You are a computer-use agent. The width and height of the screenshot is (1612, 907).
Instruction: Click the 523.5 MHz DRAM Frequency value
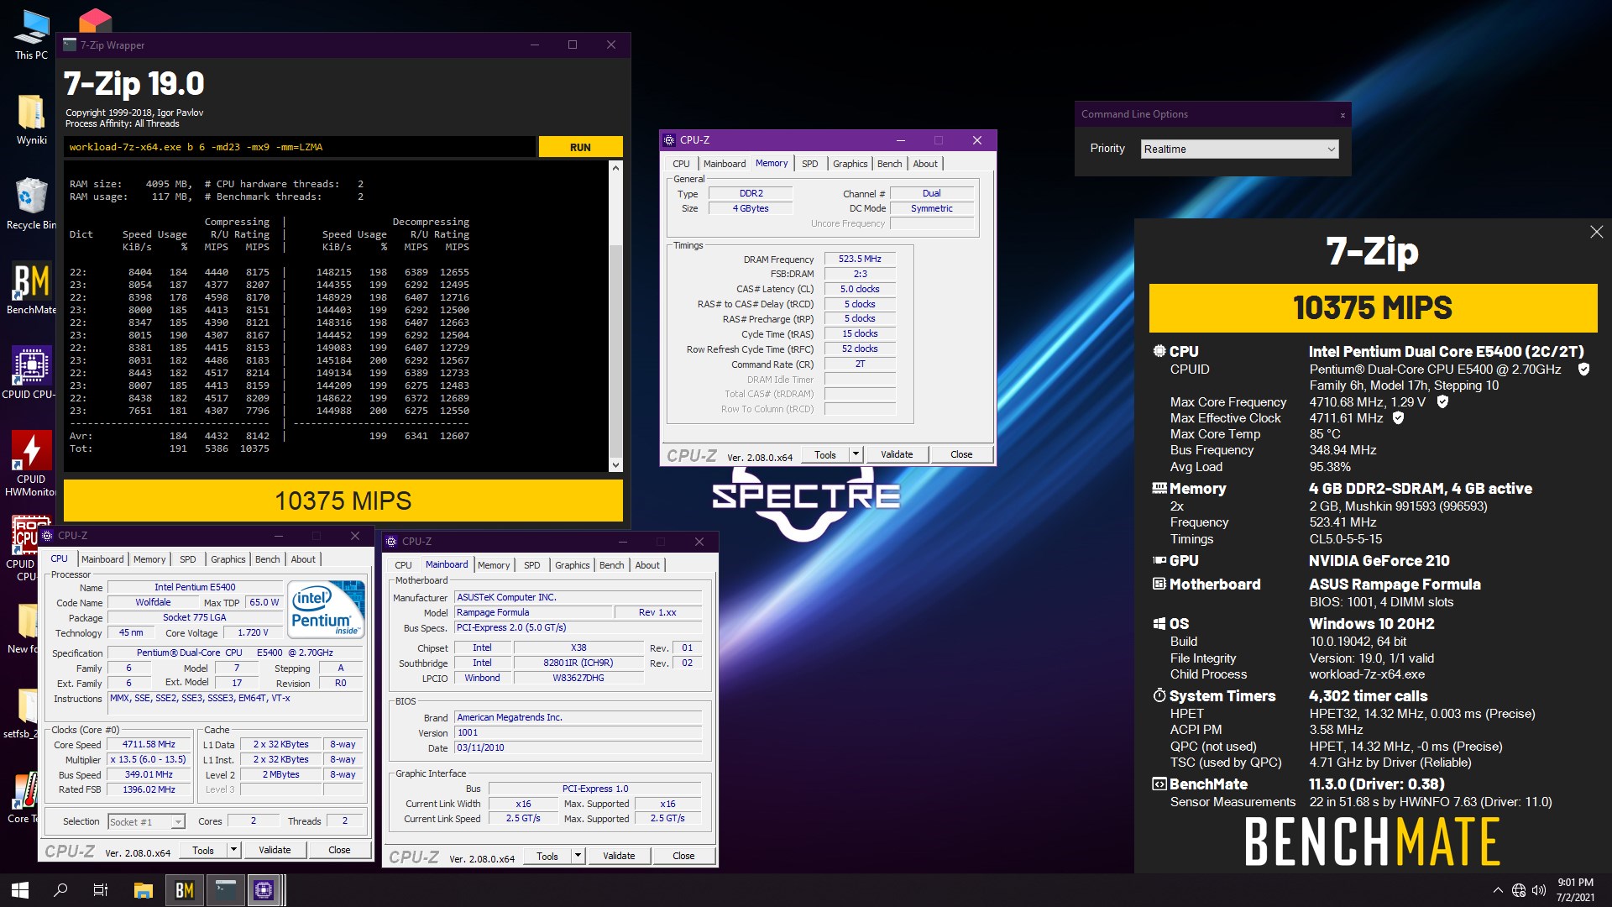coord(860,260)
